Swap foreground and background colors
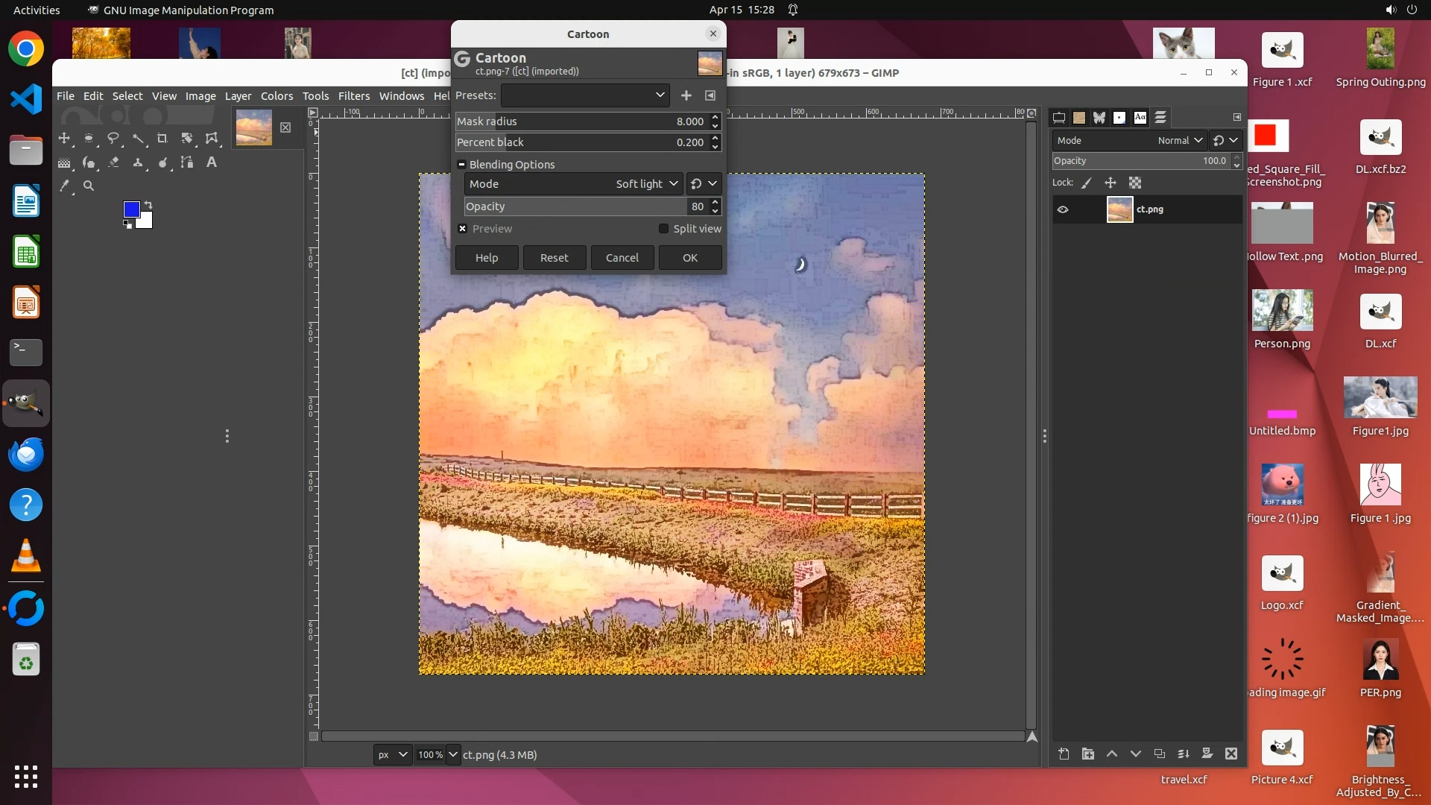 (148, 204)
